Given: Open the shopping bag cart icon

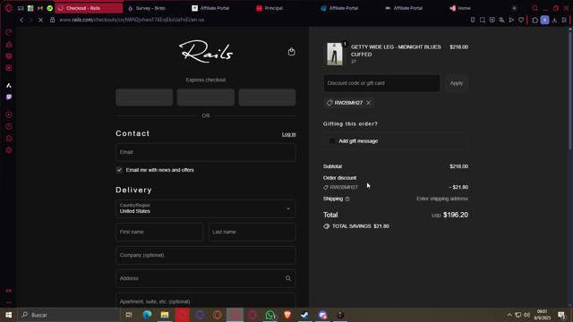Looking at the screenshot, I should [291, 52].
